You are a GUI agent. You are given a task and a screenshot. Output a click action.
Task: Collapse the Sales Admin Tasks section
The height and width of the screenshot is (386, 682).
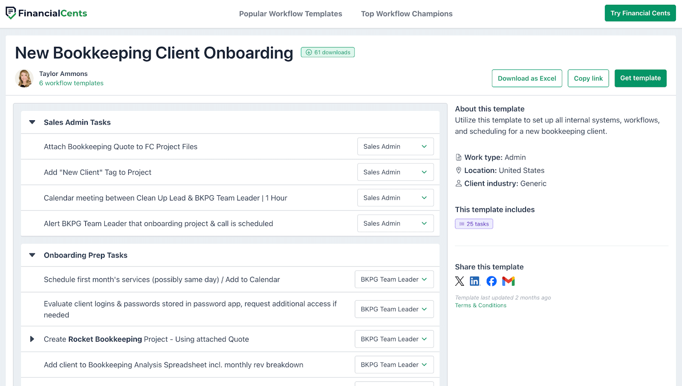tap(32, 122)
